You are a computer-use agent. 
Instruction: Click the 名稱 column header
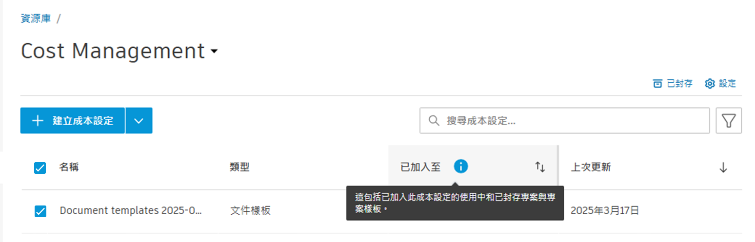[x=69, y=168]
